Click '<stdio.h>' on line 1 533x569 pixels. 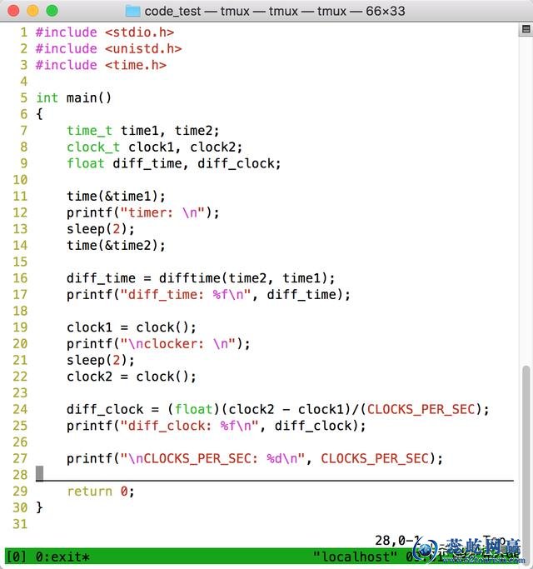point(140,32)
